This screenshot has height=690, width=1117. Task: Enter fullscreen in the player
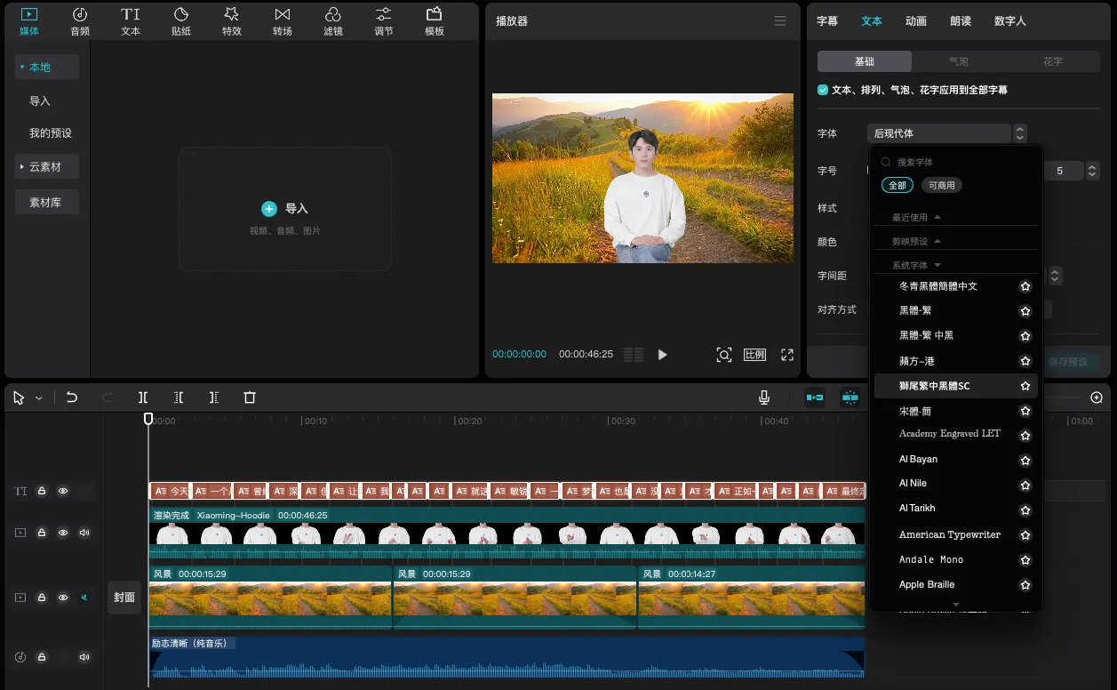click(x=787, y=354)
